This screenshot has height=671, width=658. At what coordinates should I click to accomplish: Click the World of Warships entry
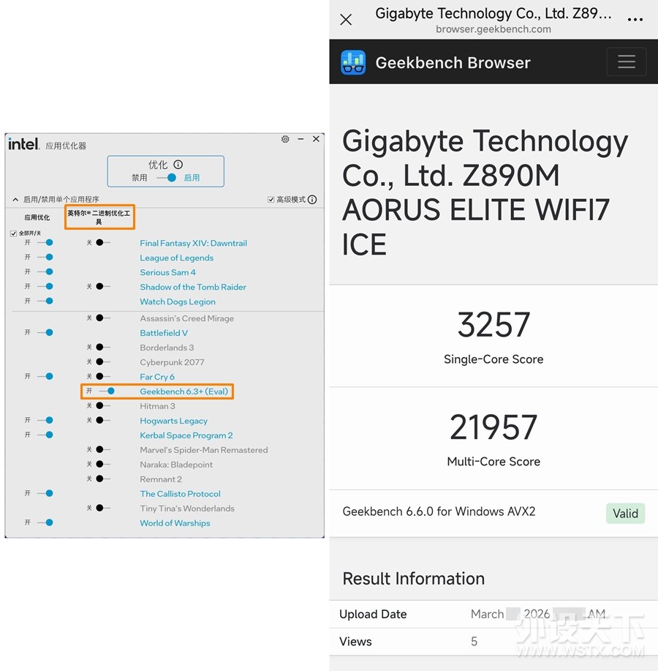(x=175, y=523)
